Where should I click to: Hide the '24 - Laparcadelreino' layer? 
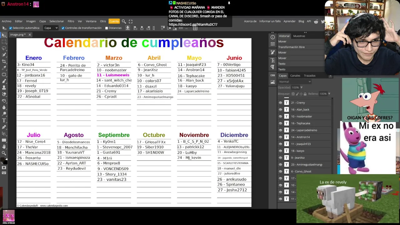pyautogui.click(x=280, y=130)
